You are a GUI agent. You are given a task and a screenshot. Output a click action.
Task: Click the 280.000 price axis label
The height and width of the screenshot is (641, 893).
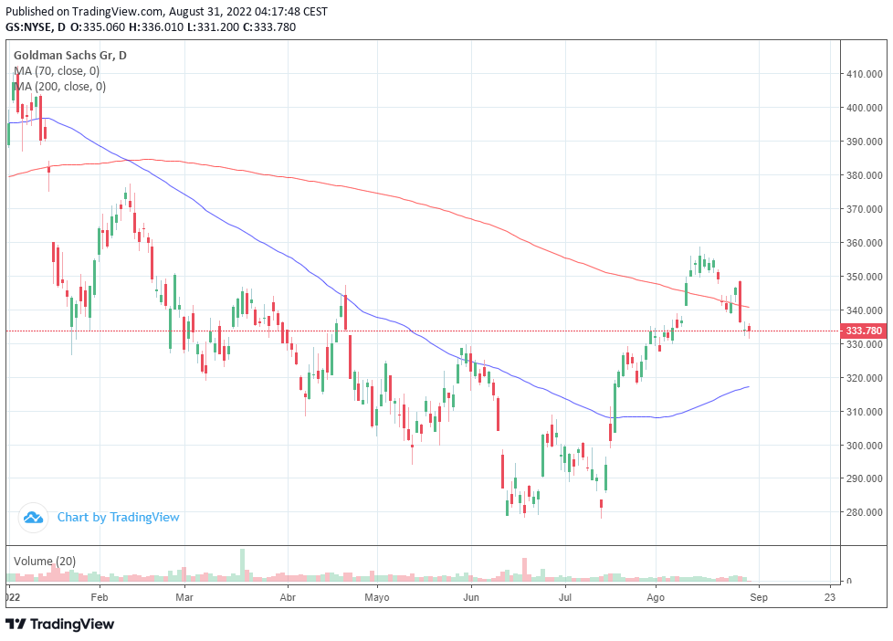point(864,512)
